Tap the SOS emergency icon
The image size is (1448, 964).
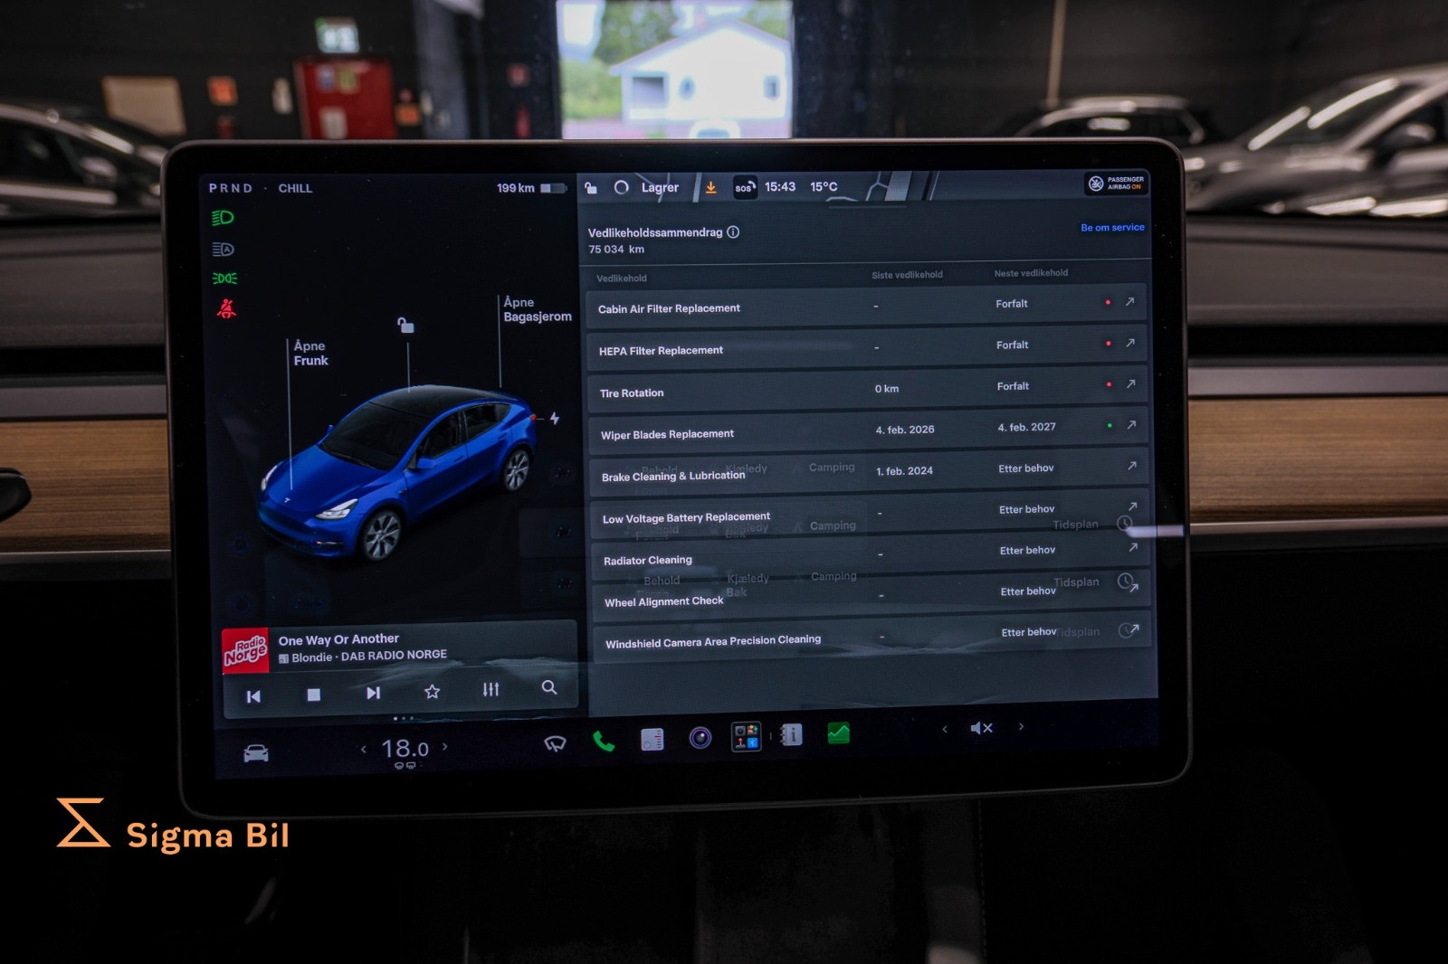click(x=744, y=187)
